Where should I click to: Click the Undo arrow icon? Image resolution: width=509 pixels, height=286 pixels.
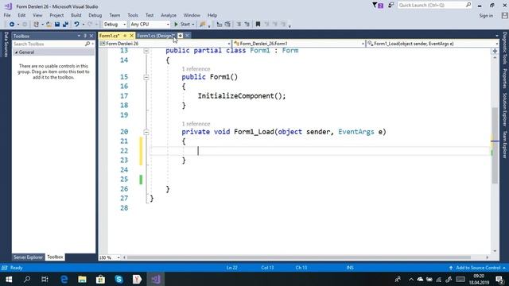[x=76, y=25]
